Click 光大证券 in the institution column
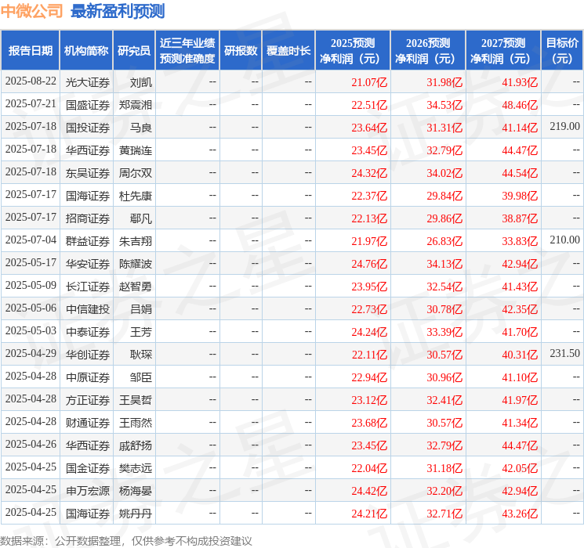This screenshot has height=548, width=584. click(x=87, y=81)
